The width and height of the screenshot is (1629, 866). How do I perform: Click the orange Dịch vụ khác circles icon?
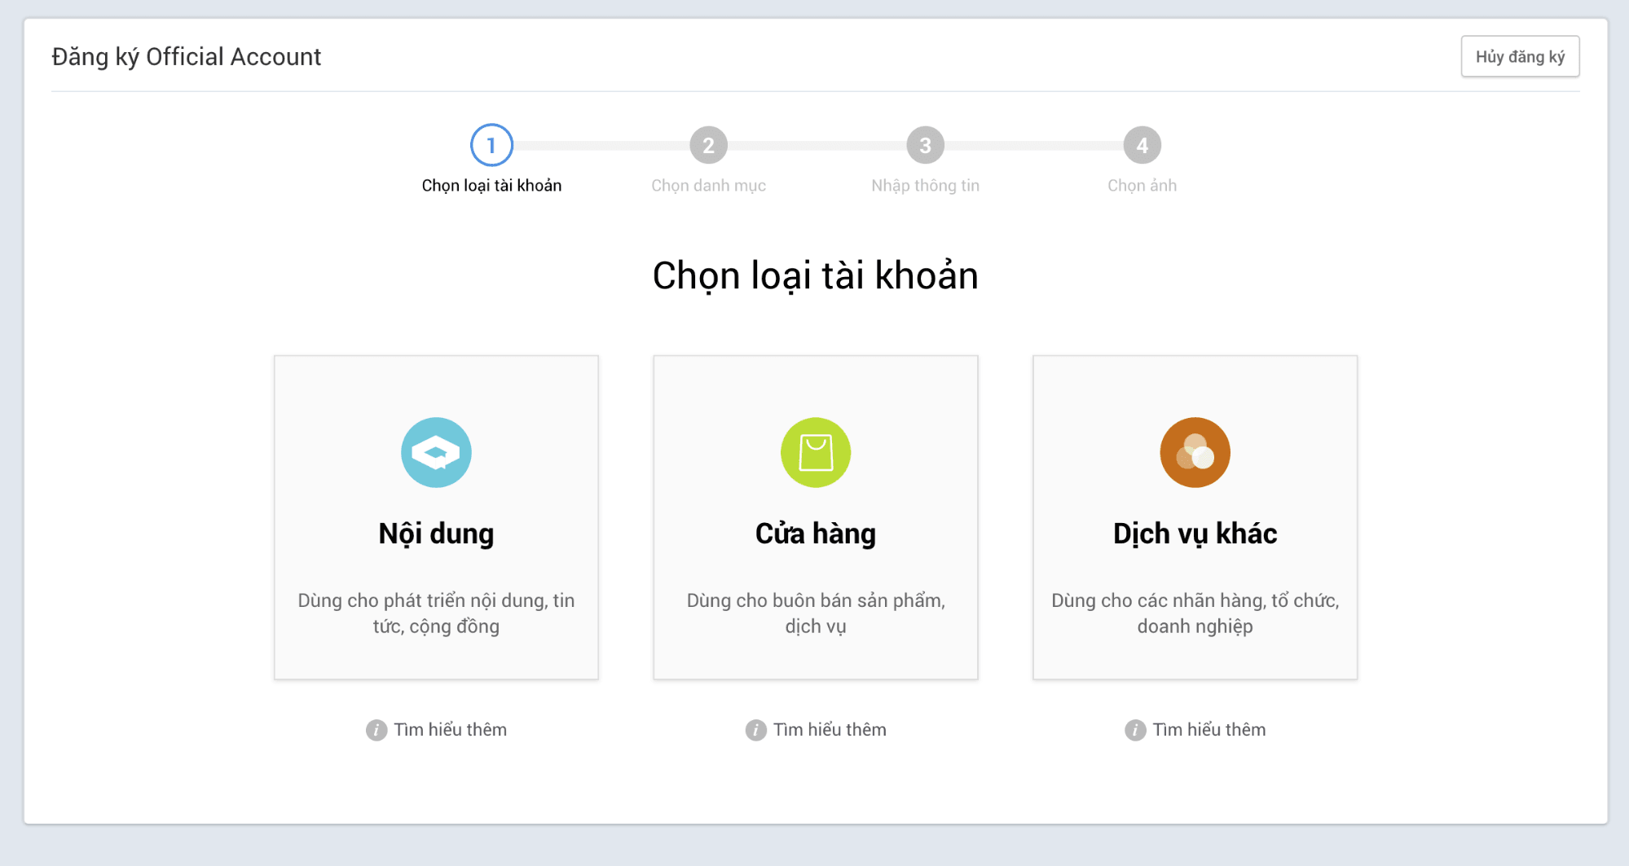click(1195, 452)
